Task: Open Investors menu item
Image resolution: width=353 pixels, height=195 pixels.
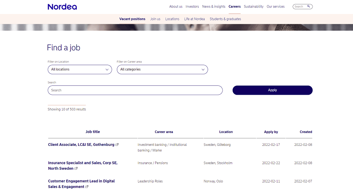Action: coord(192,7)
